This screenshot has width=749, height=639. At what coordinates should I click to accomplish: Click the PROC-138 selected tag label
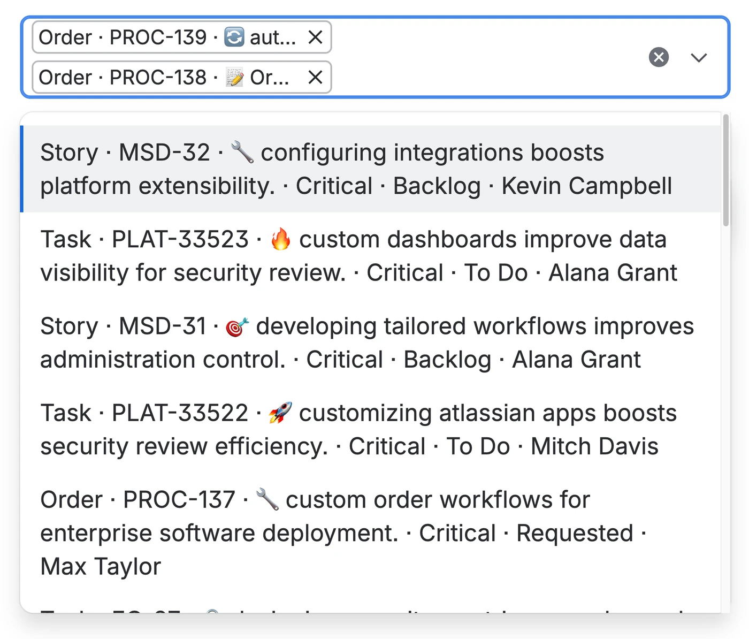(164, 78)
